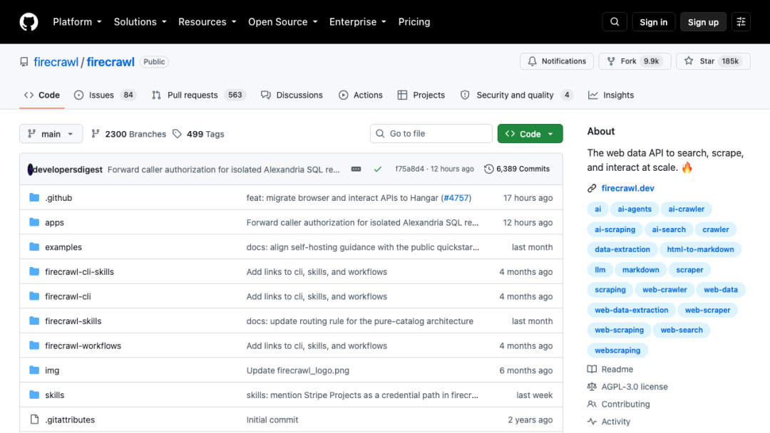Switch to the Issues tab
The image size is (770, 433).
pyautogui.click(x=105, y=95)
